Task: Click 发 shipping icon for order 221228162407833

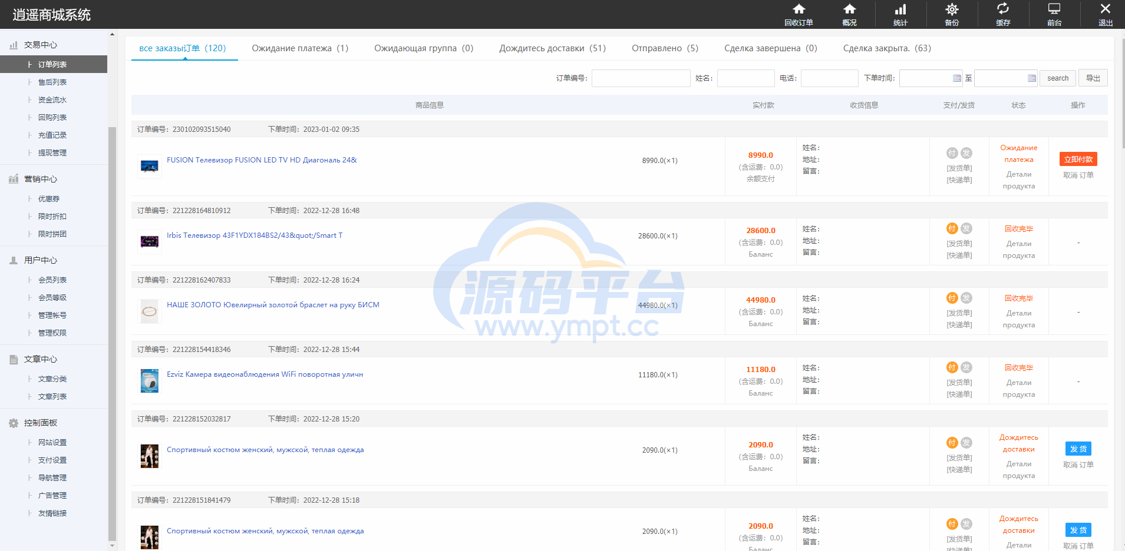Action: click(966, 298)
